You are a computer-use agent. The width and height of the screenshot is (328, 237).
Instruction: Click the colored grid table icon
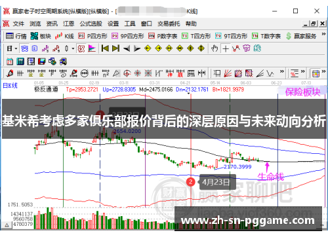click(316, 73)
